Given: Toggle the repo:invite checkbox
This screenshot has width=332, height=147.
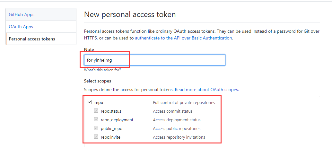Looking at the screenshot, I should [x=96, y=137].
